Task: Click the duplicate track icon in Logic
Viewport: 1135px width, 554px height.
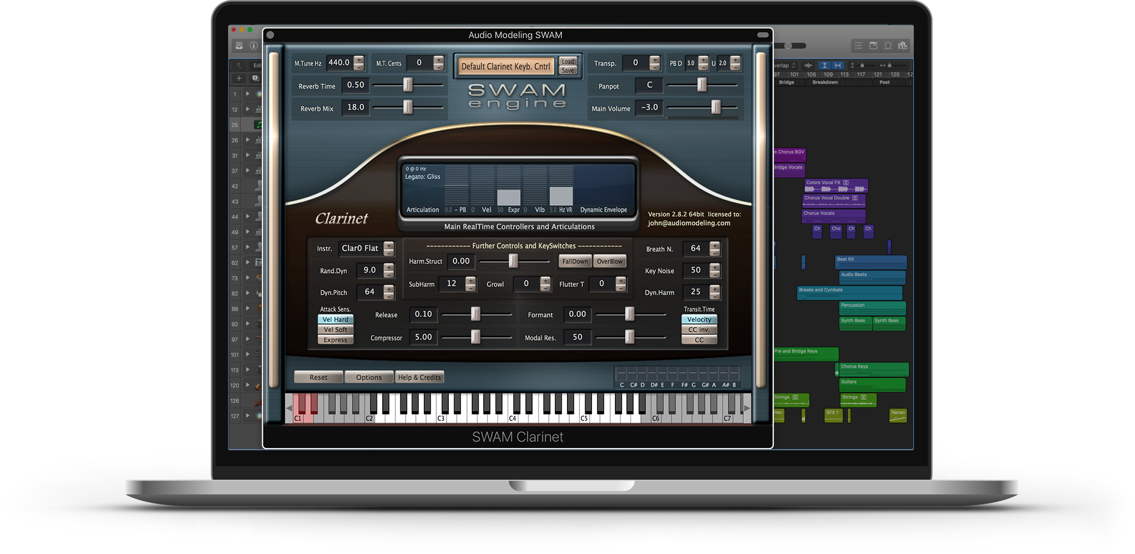Action: pos(256,78)
